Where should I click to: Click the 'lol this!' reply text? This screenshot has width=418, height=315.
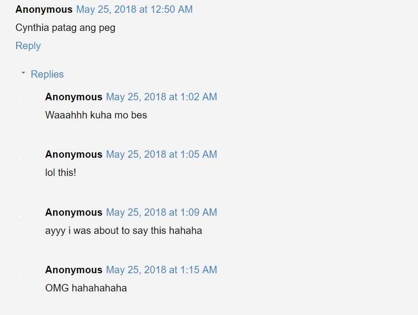pyautogui.click(x=60, y=172)
